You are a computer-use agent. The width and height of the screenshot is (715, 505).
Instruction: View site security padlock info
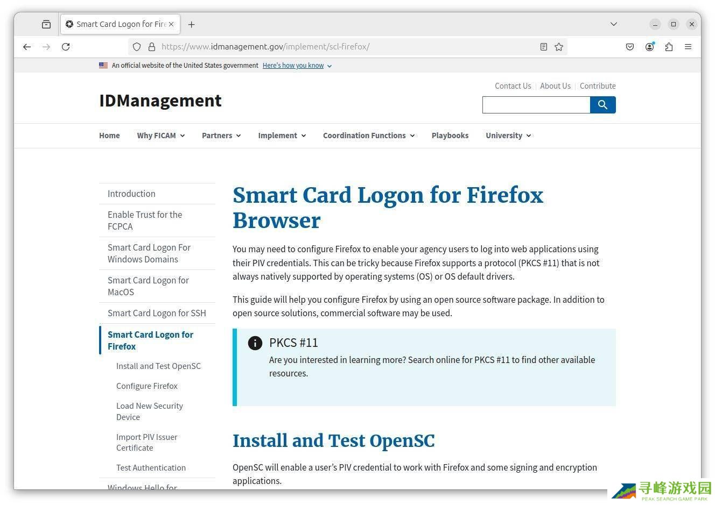coord(152,47)
